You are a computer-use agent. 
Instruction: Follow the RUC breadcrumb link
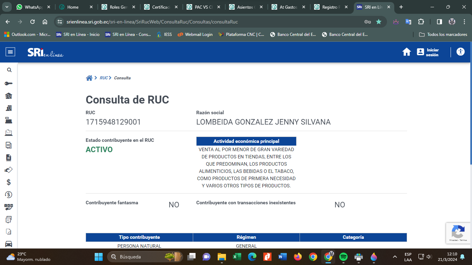pyautogui.click(x=104, y=78)
